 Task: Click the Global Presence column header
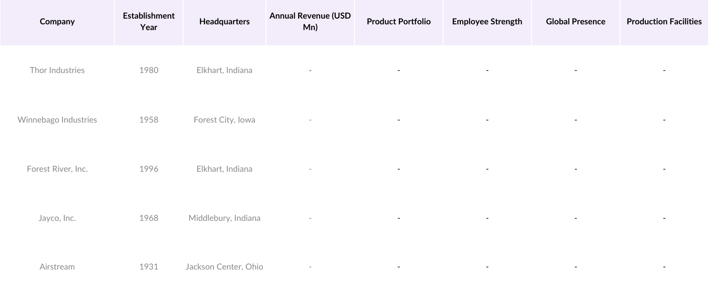[x=575, y=22]
